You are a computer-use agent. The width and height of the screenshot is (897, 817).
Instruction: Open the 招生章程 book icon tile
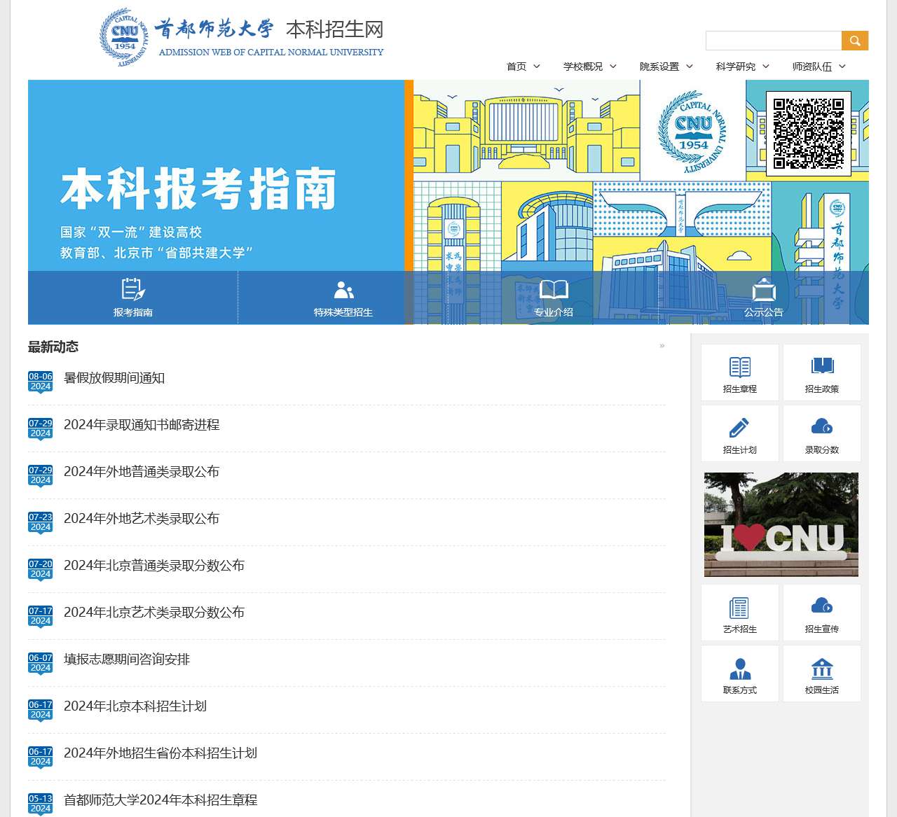(740, 372)
